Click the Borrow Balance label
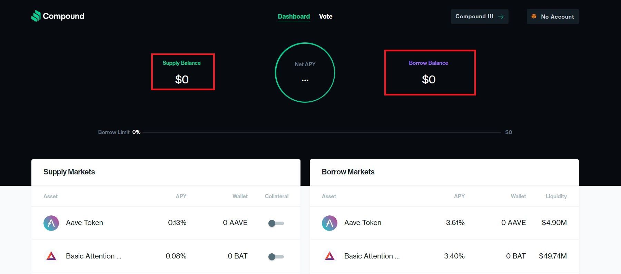The image size is (621, 274). click(x=428, y=63)
